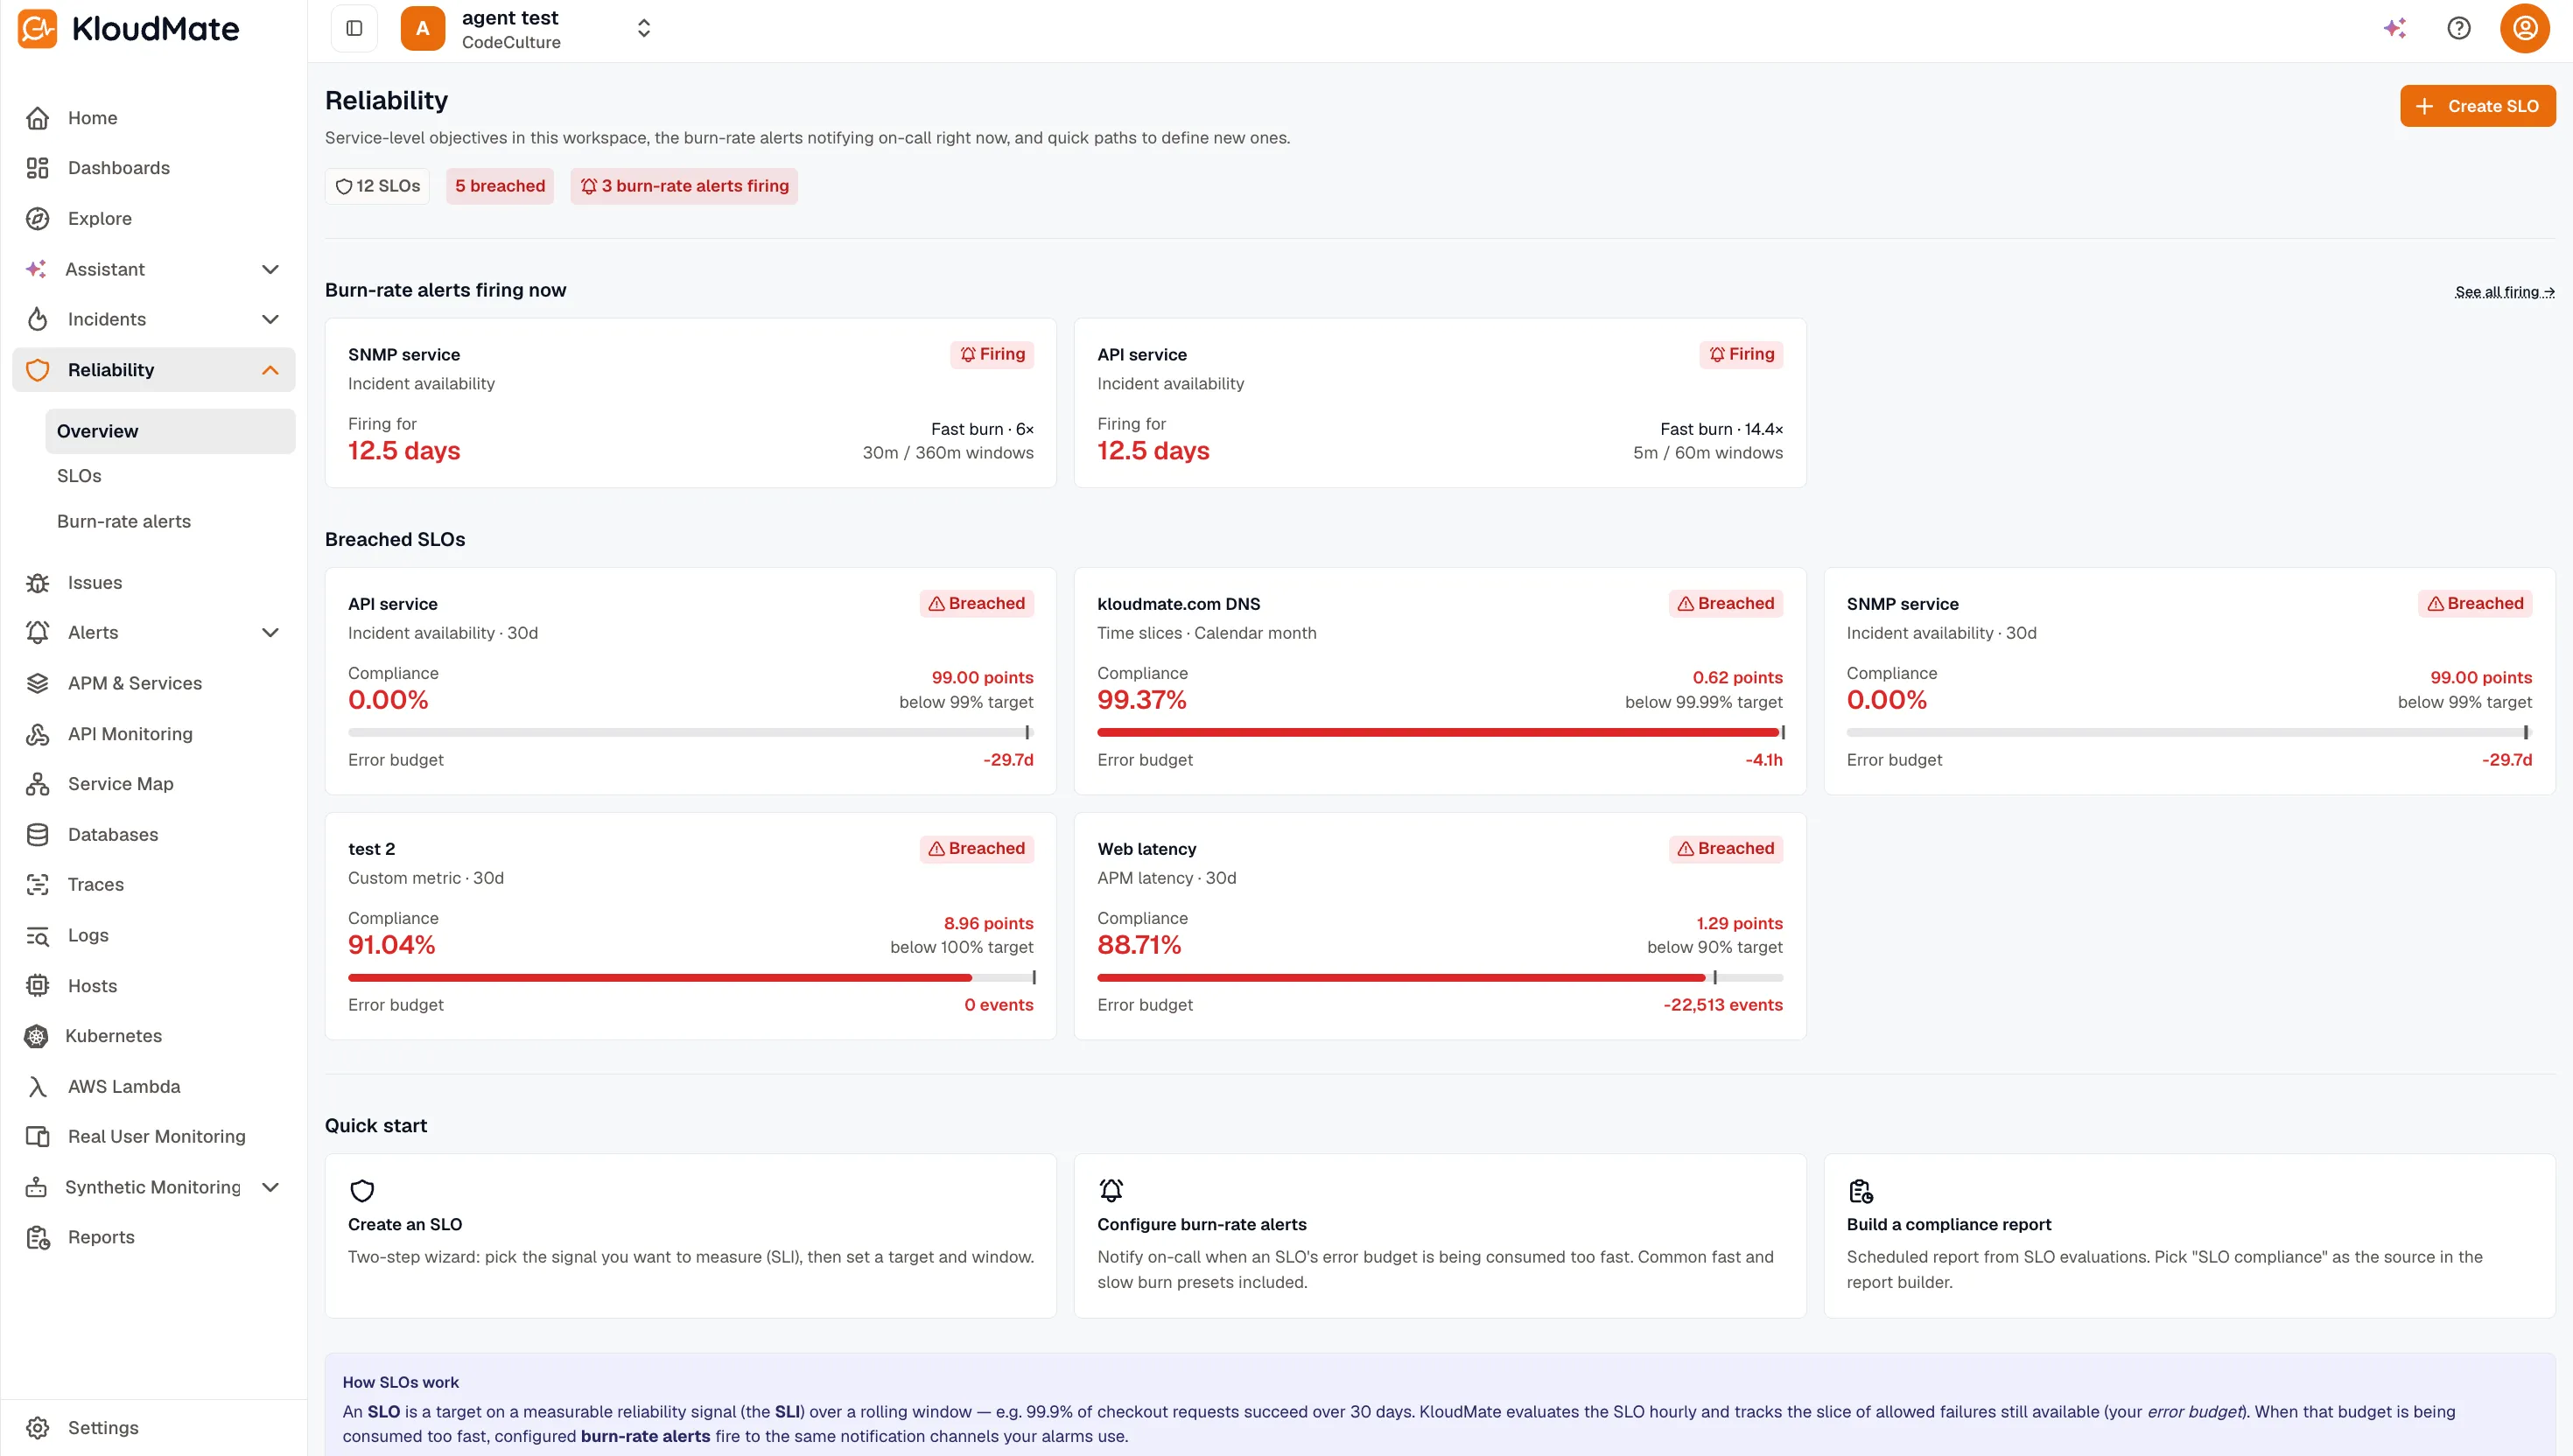This screenshot has height=1456, width=2573.
Task: Open the SLOs submenu item
Action: pos(79,476)
